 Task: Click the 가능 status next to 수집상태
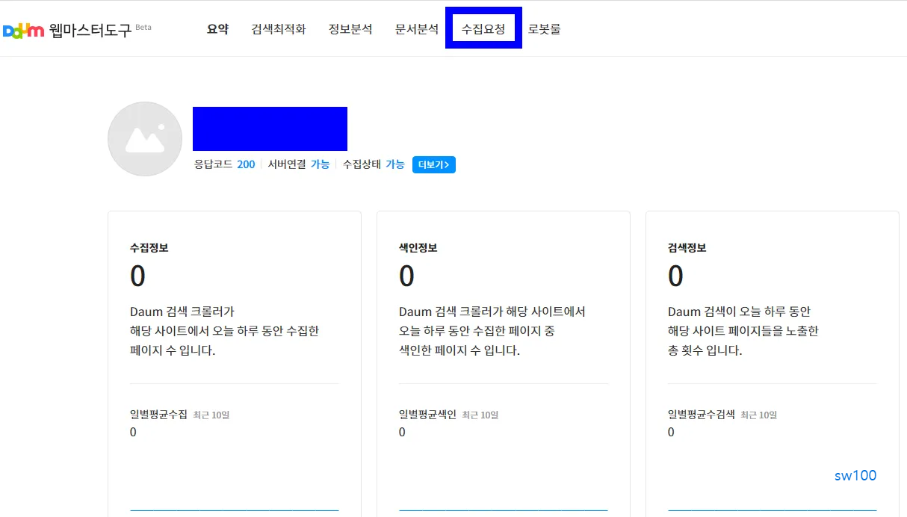pyautogui.click(x=395, y=164)
